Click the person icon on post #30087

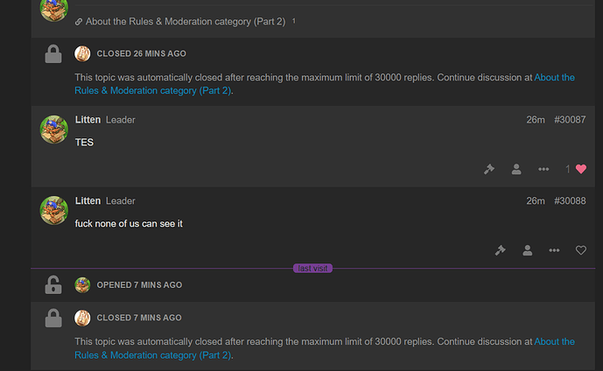point(516,169)
